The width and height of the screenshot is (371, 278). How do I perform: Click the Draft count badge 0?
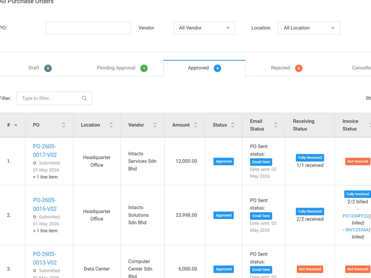pos(48,68)
